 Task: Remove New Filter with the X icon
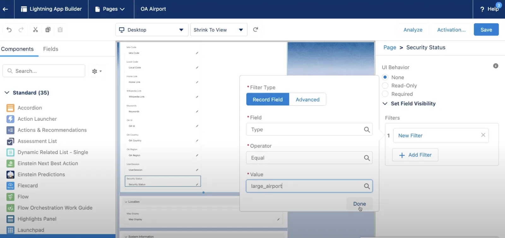483,135
